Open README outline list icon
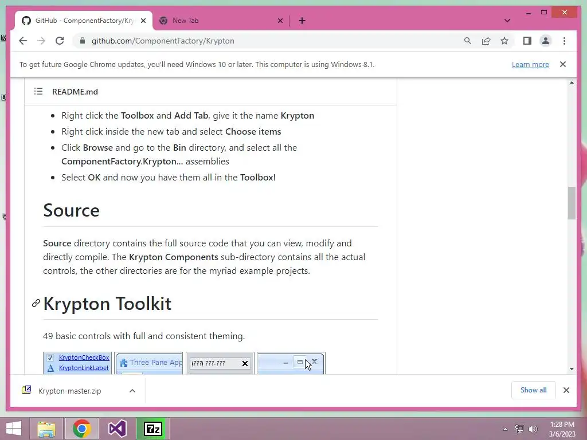The width and height of the screenshot is (587, 440). pos(38,91)
